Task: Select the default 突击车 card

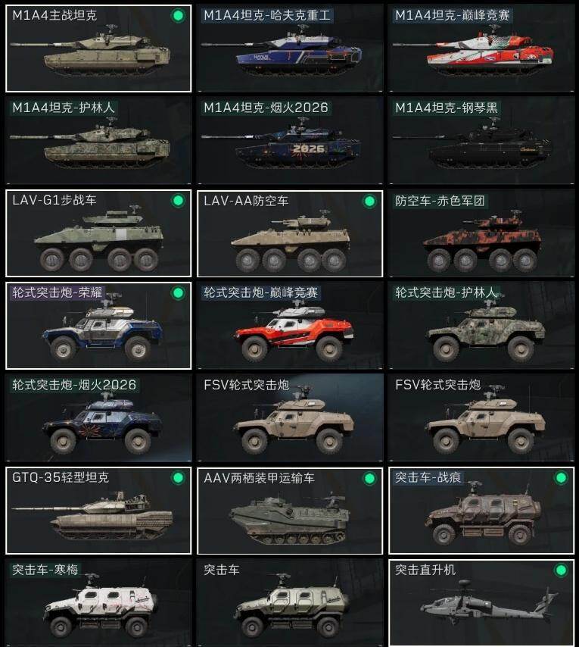Action: click(x=290, y=603)
